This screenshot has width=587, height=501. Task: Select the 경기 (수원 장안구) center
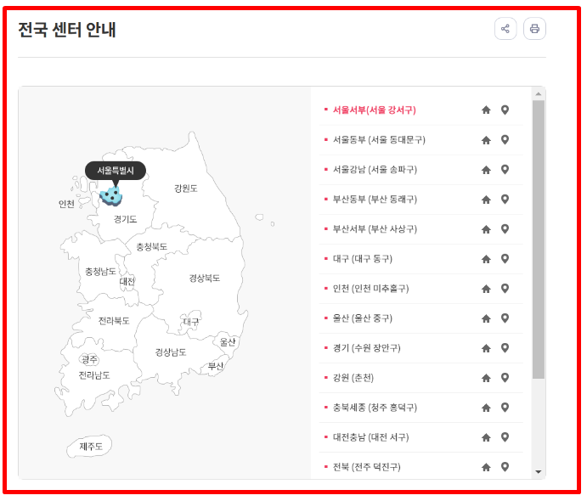[366, 348]
